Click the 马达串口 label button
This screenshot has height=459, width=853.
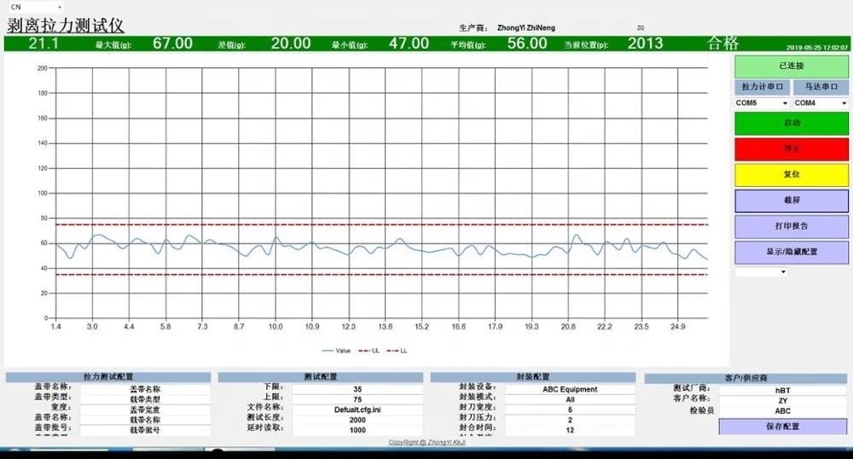click(821, 87)
